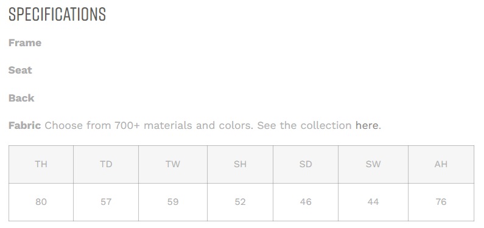
Task: Click the TH value 80 cell
Action: [x=41, y=202]
